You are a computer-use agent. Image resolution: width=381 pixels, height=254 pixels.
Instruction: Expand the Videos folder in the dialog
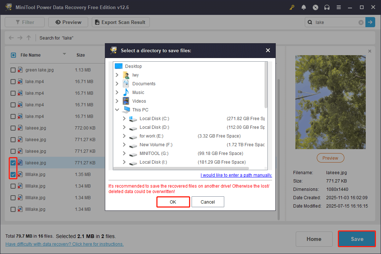118,101
